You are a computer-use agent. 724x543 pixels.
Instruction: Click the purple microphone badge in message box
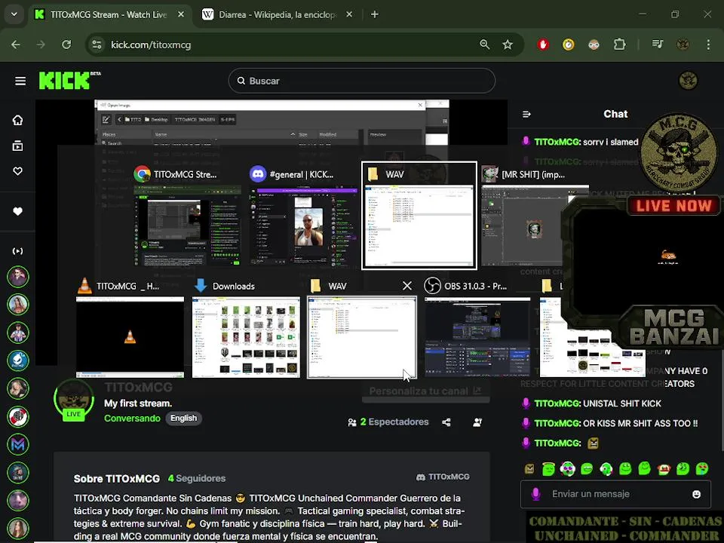535,493
